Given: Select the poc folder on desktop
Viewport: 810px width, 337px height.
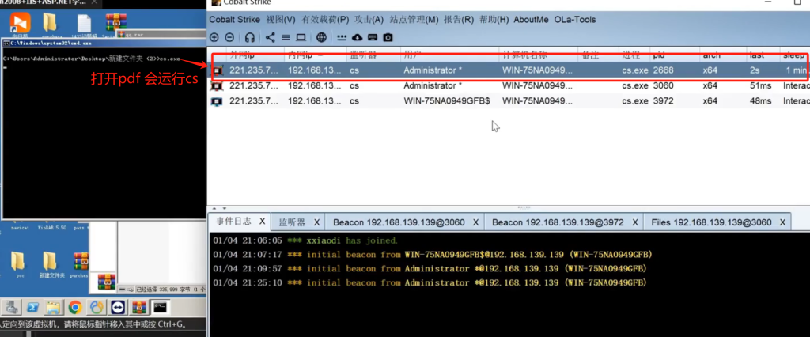Looking at the screenshot, I should (x=18, y=265).
